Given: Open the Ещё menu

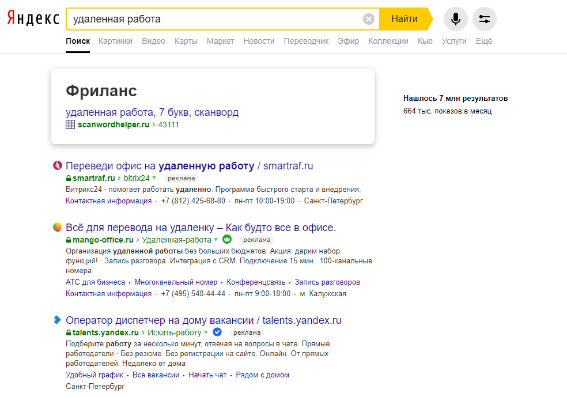Looking at the screenshot, I should tap(484, 41).
